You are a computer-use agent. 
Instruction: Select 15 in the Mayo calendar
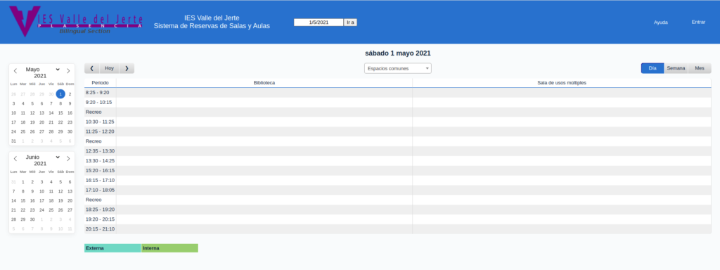60,113
